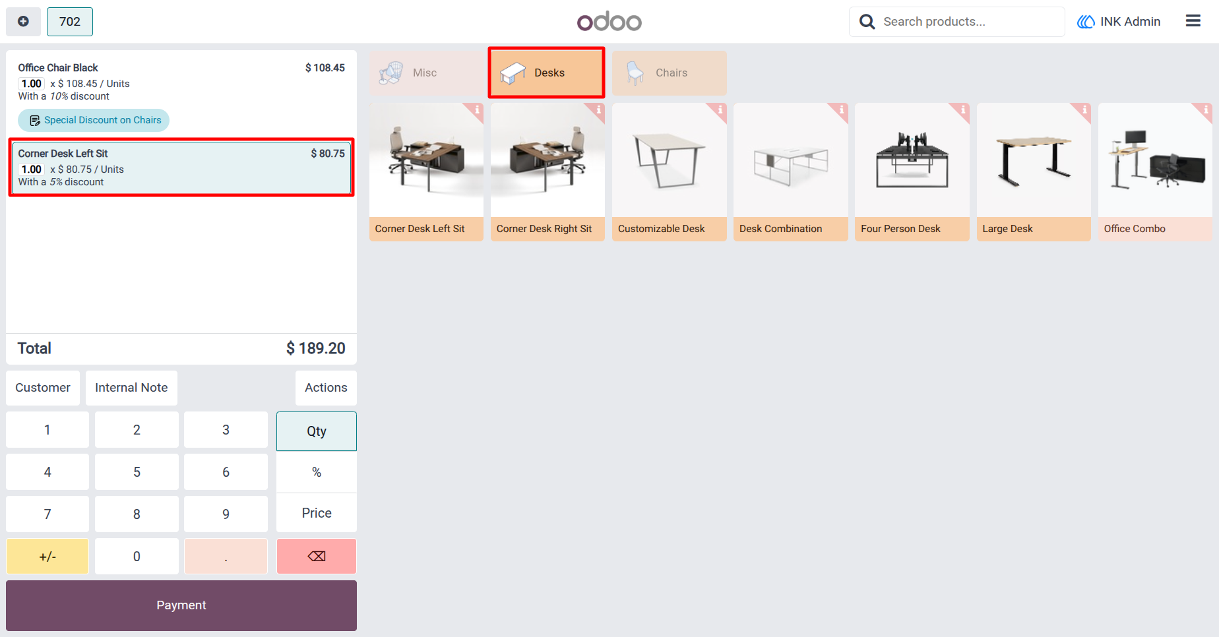The image size is (1219, 637).
Task: Show info for Large Desk
Action: pos(1084,110)
